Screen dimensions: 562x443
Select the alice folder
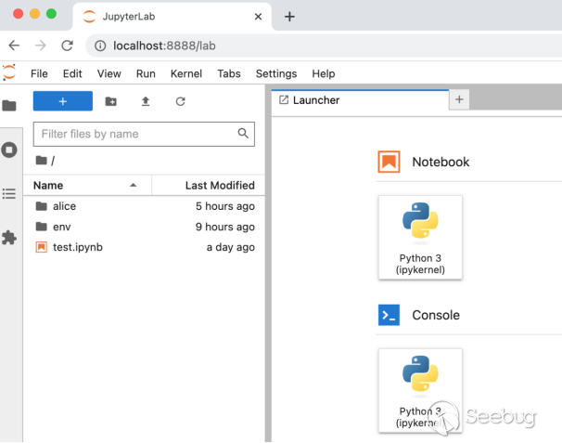(x=64, y=206)
